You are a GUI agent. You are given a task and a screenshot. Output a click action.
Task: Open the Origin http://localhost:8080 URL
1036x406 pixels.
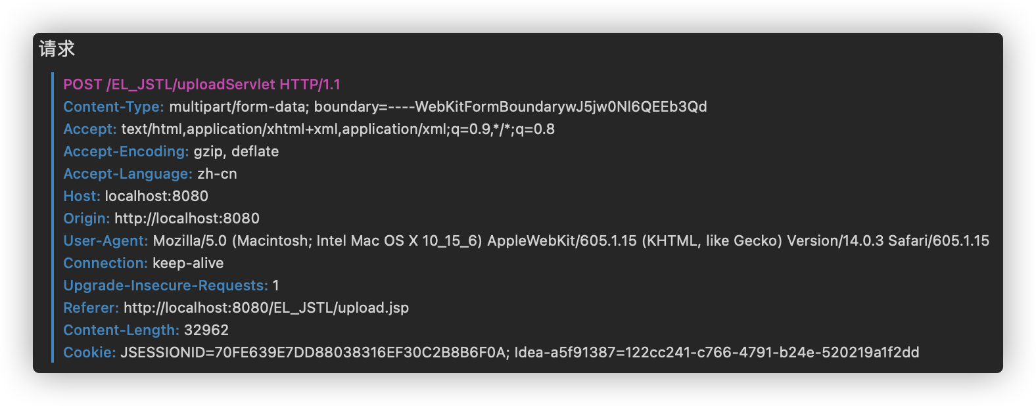click(x=187, y=219)
